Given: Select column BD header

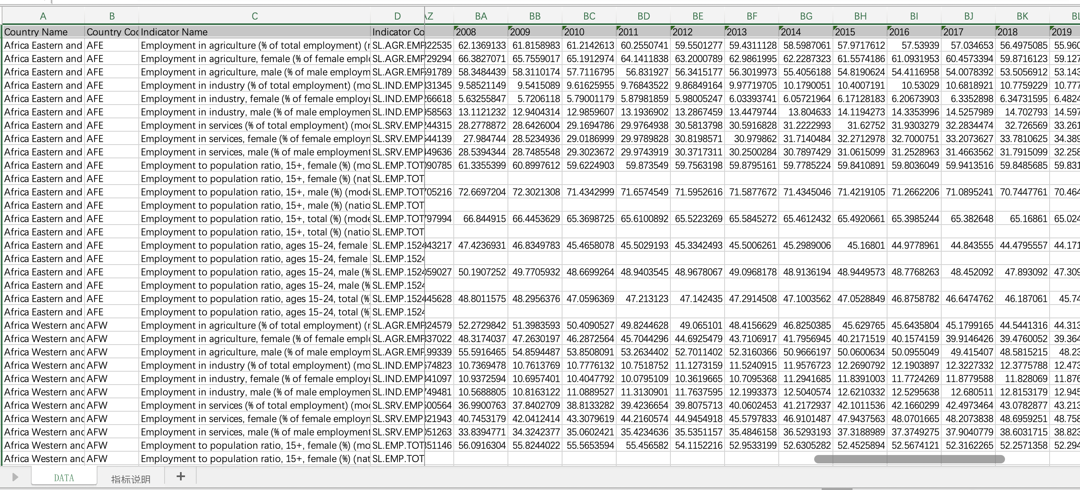Looking at the screenshot, I should coord(643,16).
